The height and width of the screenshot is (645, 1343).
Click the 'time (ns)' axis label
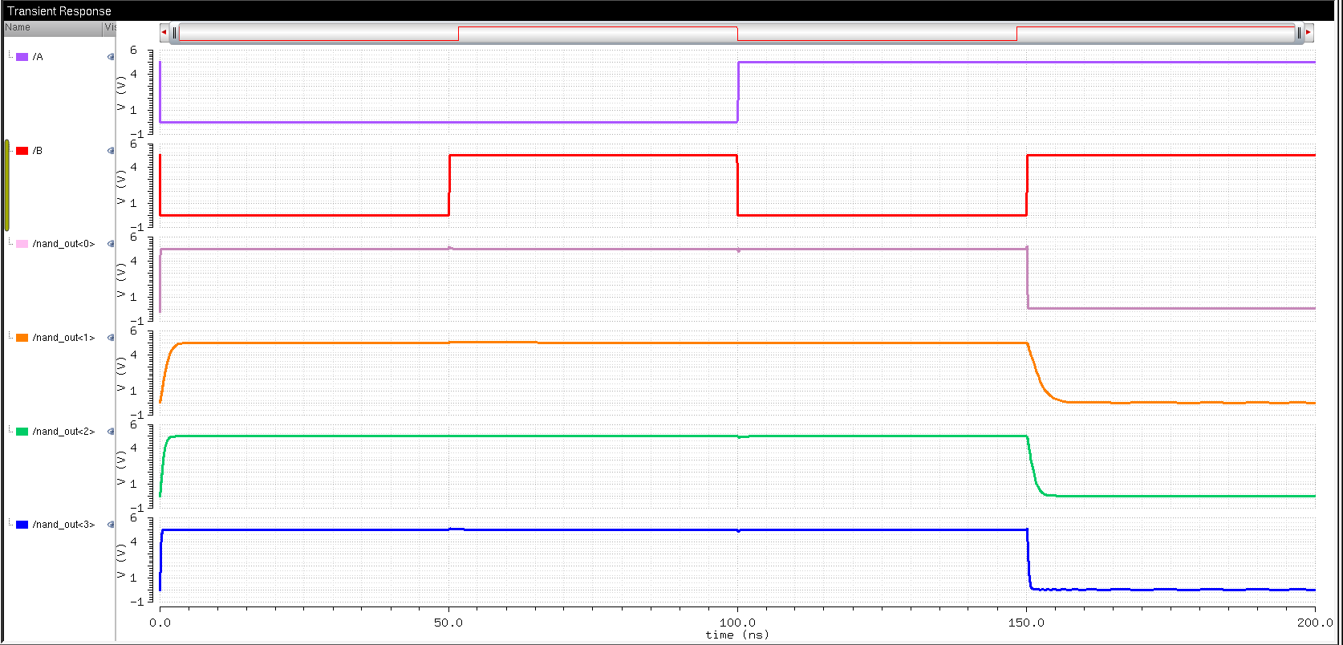(737, 635)
